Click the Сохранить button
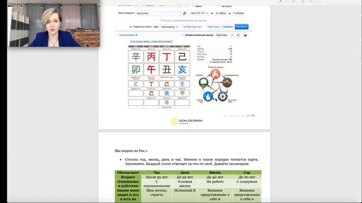Viewport: 362px width, 203px height. [x=227, y=27]
